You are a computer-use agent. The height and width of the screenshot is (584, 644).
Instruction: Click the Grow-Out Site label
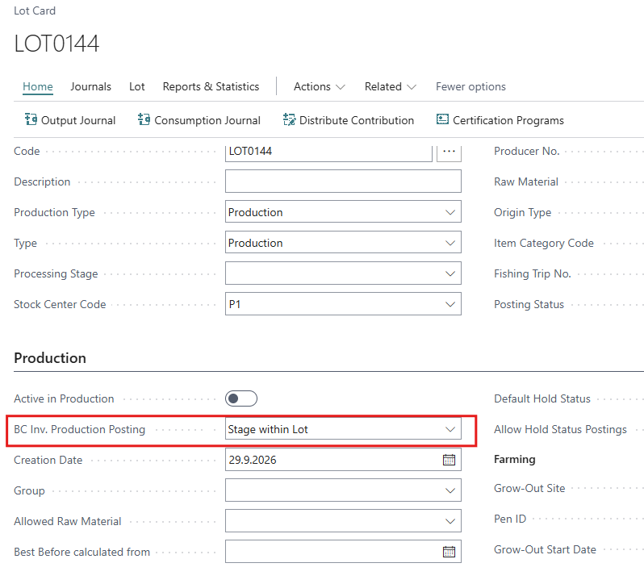(x=529, y=488)
